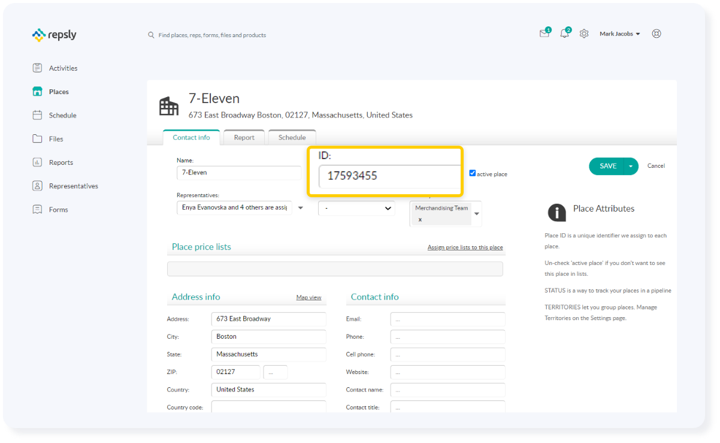The height and width of the screenshot is (443, 720).
Task: Click the Contact title input field
Action: point(447,407)
